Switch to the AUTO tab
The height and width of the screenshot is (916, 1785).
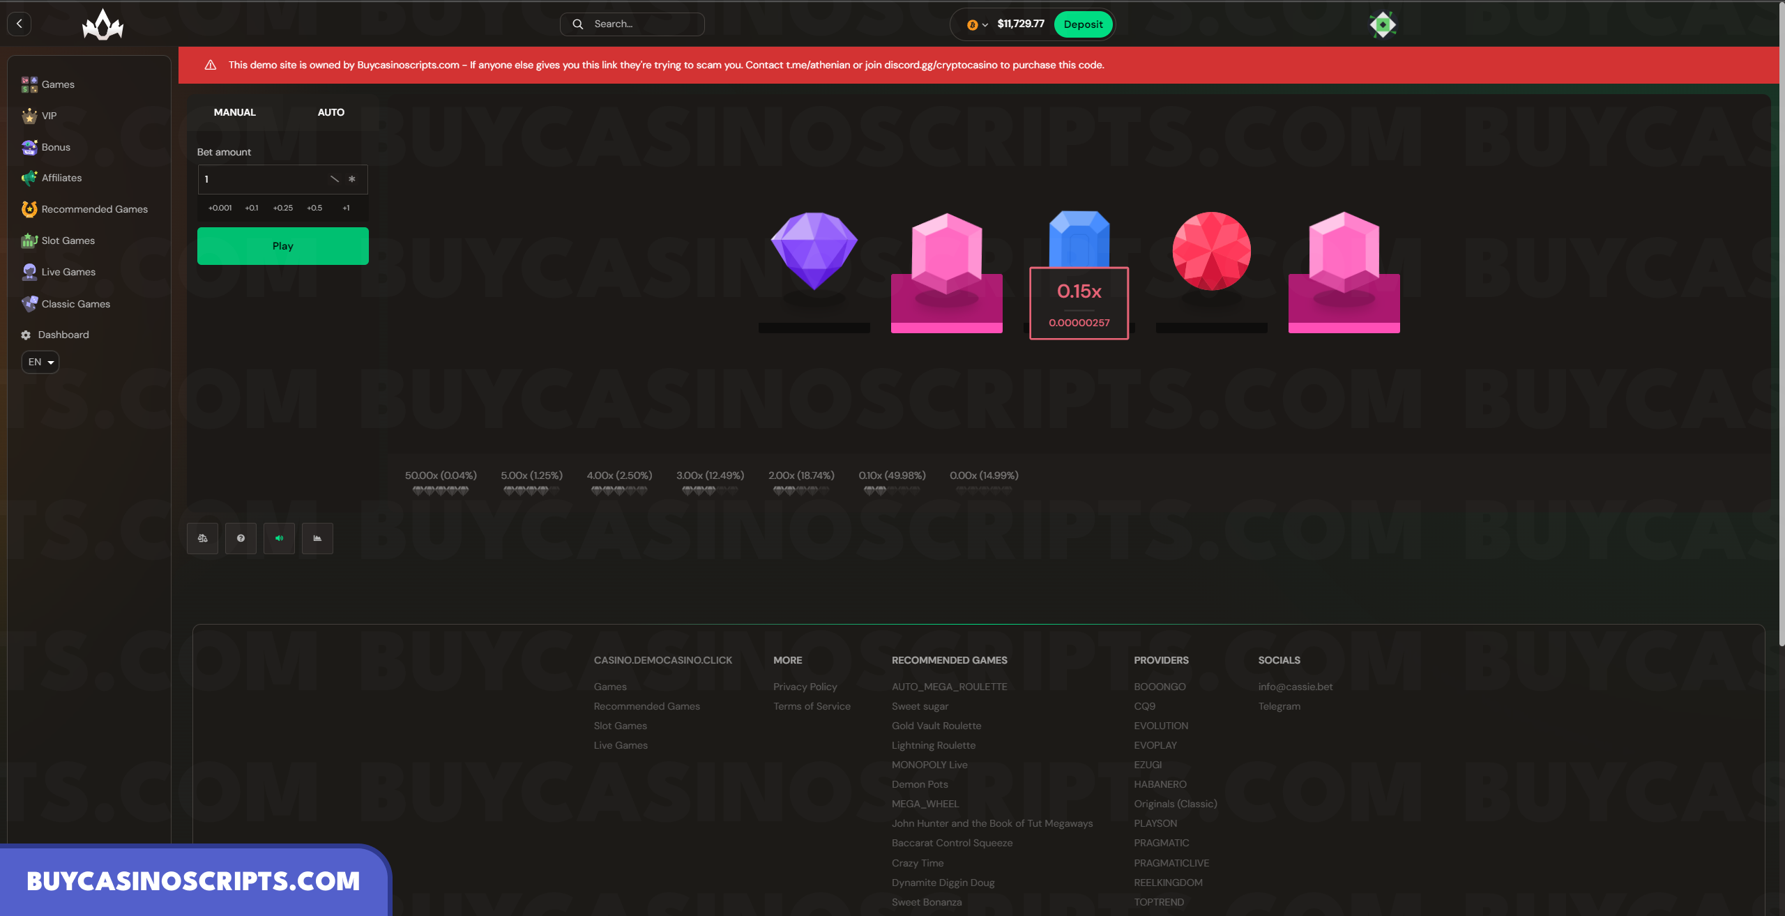331,112
